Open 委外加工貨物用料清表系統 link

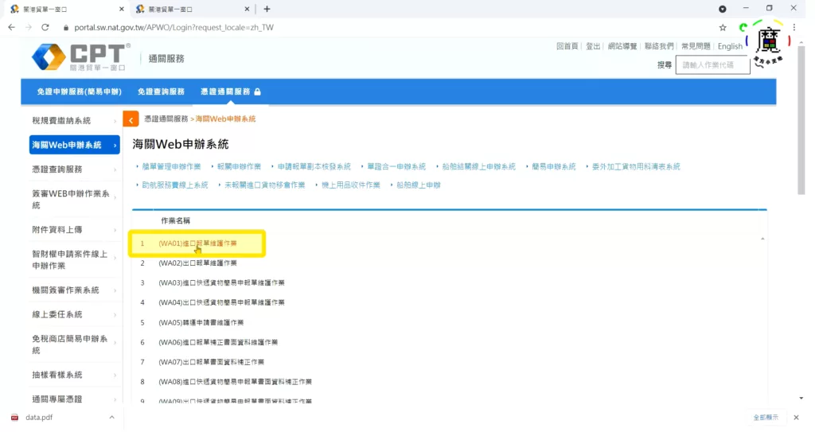pos(636,167)
